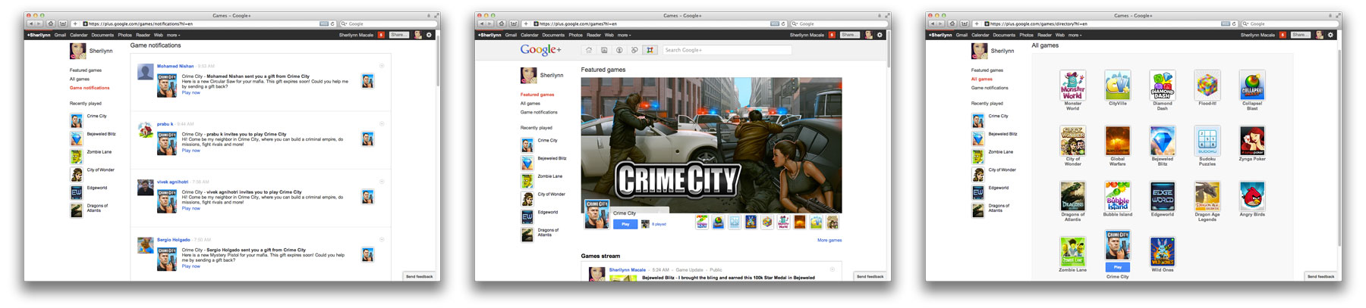This screenshot has height=308, width=1366.
Task: Click Crime City featured banner image
Action: point(711,145)
